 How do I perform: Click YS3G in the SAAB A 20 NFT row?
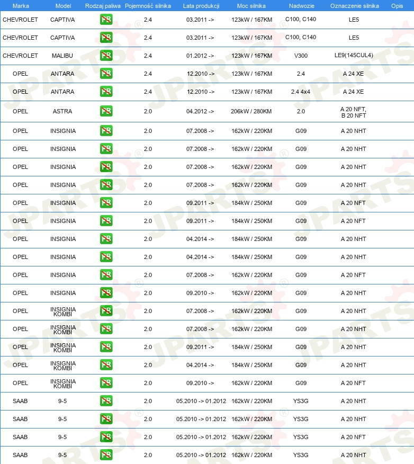click(x=301, y=437)
